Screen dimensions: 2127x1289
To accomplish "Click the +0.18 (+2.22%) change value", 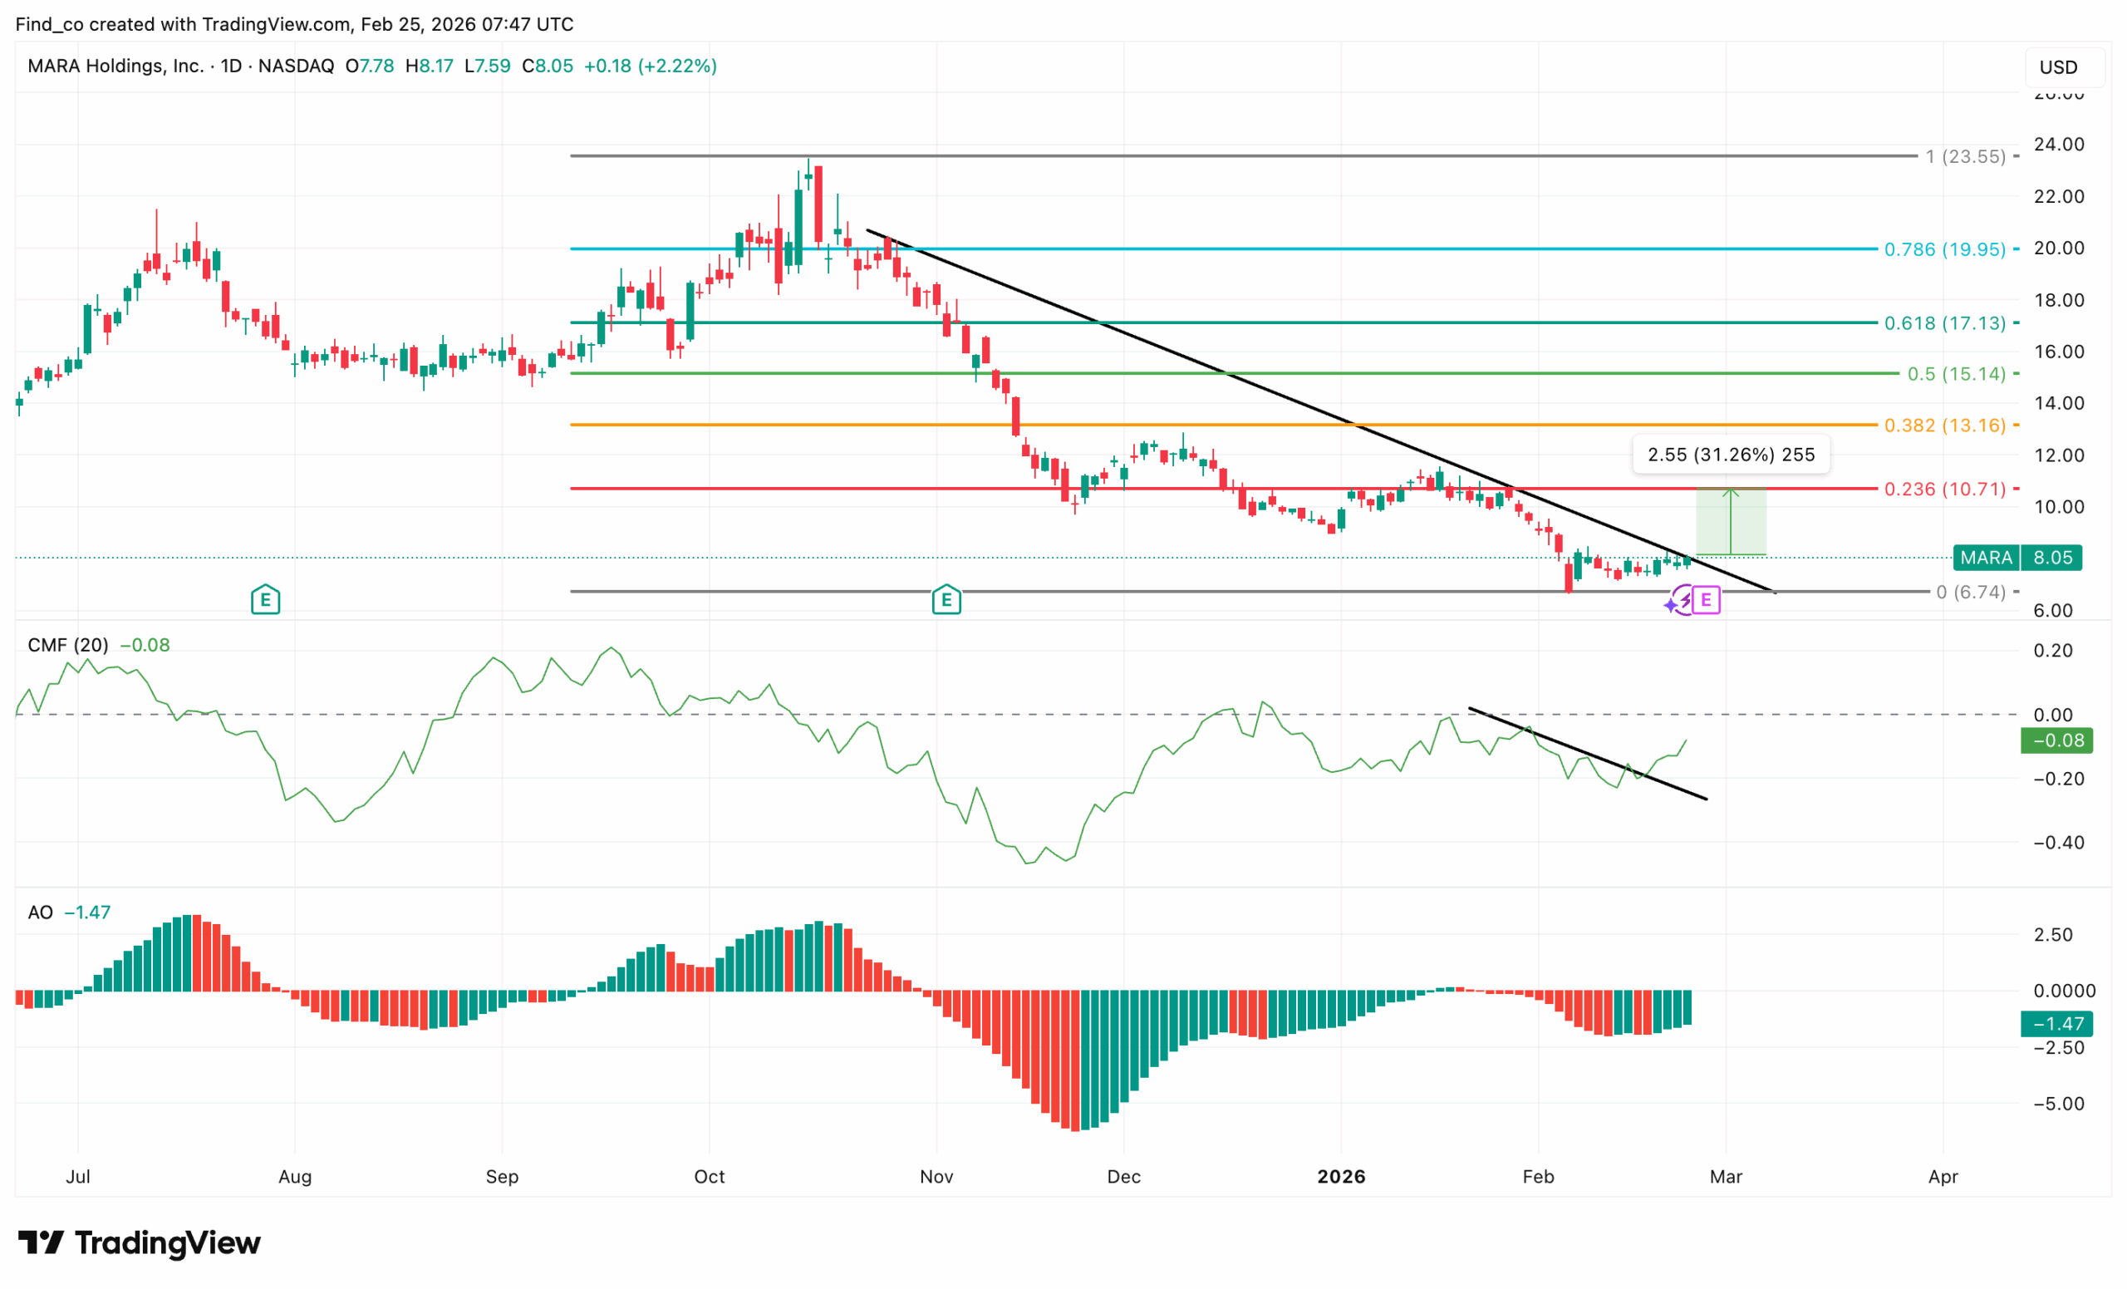I will (650, 66).
